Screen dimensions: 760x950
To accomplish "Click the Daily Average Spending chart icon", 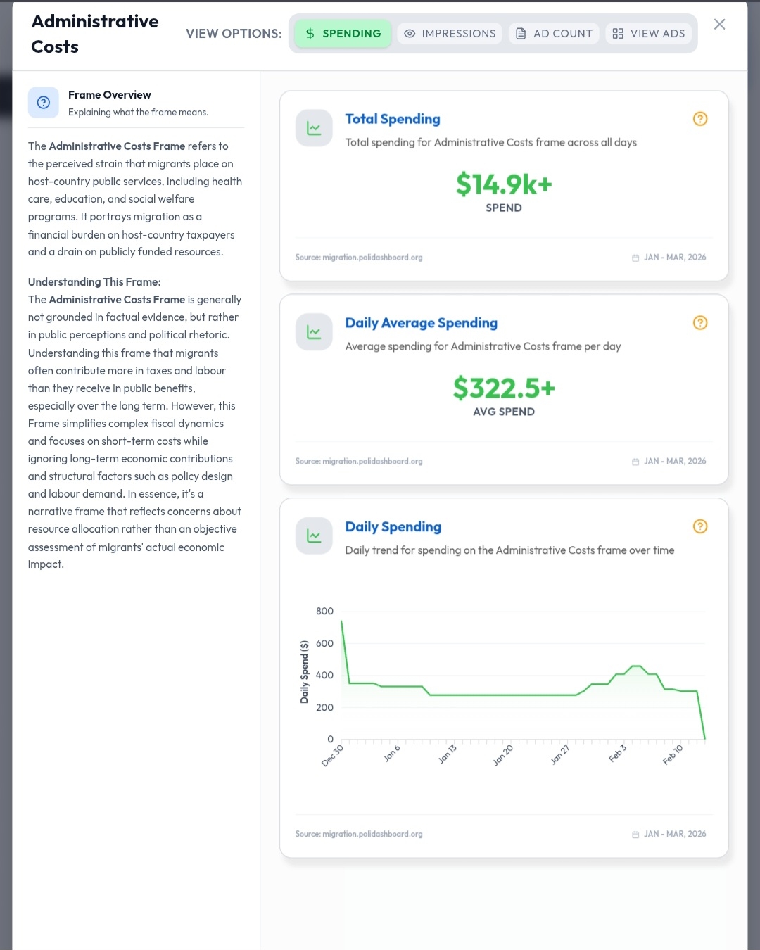I will click(x=314, y=332).
